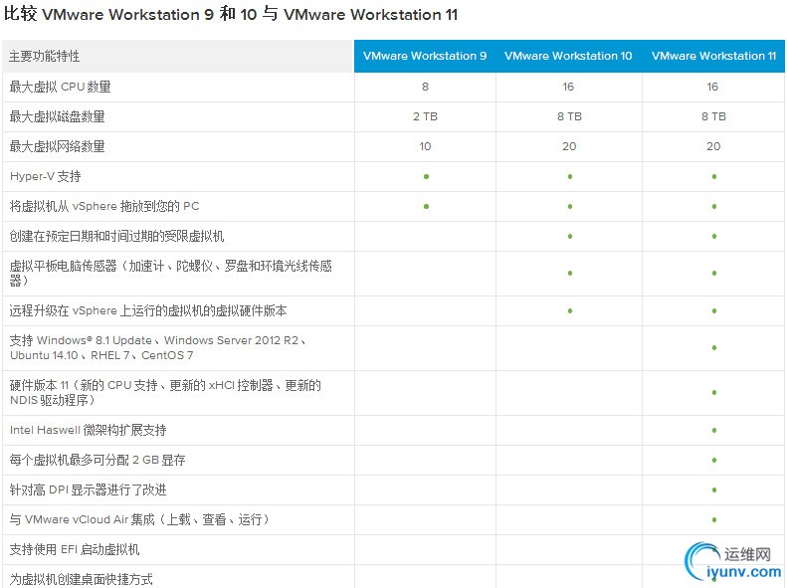Click the Hyper-V 支持 row label
The image size is (787, 588).
[45, 177]
